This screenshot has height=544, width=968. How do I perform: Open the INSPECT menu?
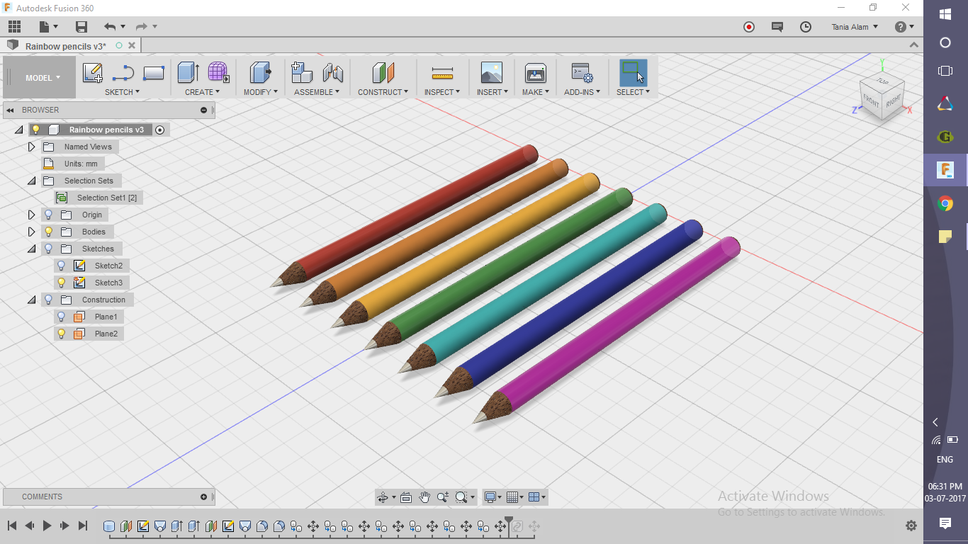(x=442, y=92)
